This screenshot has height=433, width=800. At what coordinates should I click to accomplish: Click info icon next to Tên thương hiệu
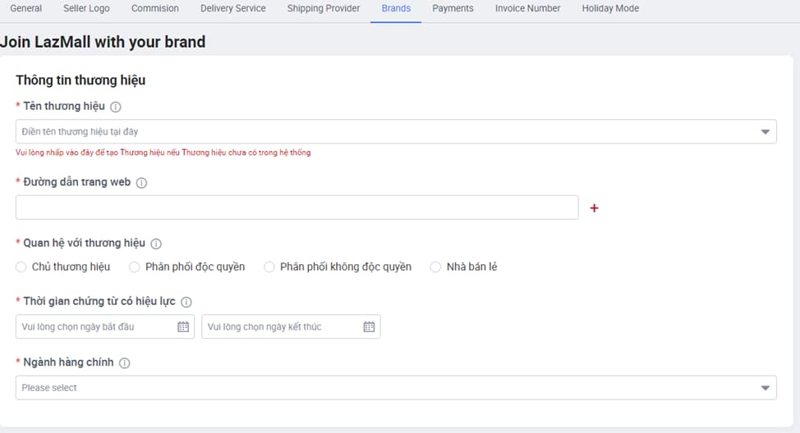click(x=116, y=107)
